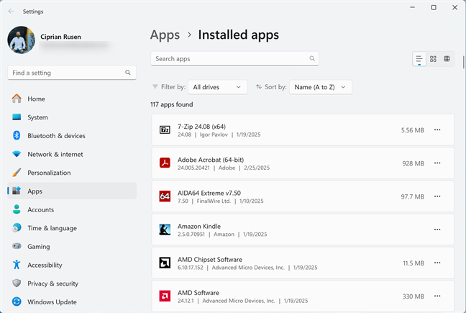Click the 97.7 MB size value
Screen dimensions: 466x313
click(413, 196)
